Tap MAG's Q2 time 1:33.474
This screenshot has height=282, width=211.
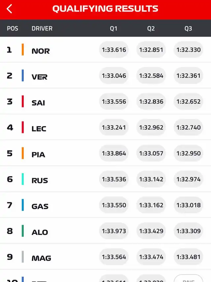tap(151, 257)
